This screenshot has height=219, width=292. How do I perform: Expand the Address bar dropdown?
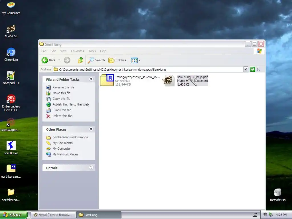point(246,70)
